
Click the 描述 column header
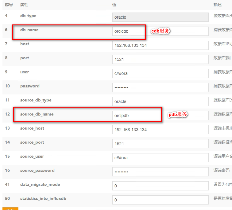click(x=218, y=5)
